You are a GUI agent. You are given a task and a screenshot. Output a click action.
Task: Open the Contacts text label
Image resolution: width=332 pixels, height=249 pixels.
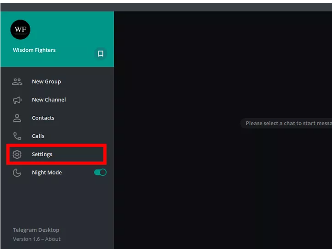coord(43,118)
